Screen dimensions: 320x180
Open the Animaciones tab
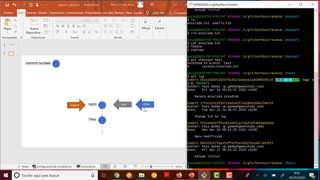pos(75,12)
